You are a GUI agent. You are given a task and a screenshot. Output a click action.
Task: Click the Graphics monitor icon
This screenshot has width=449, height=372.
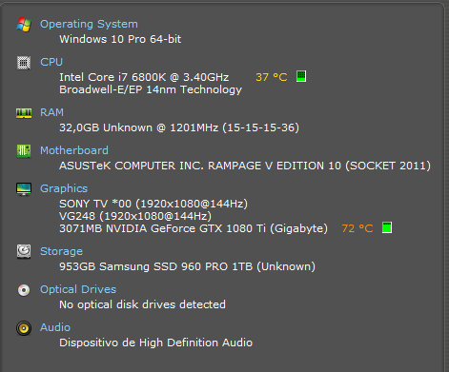click(x=24, y=189)
